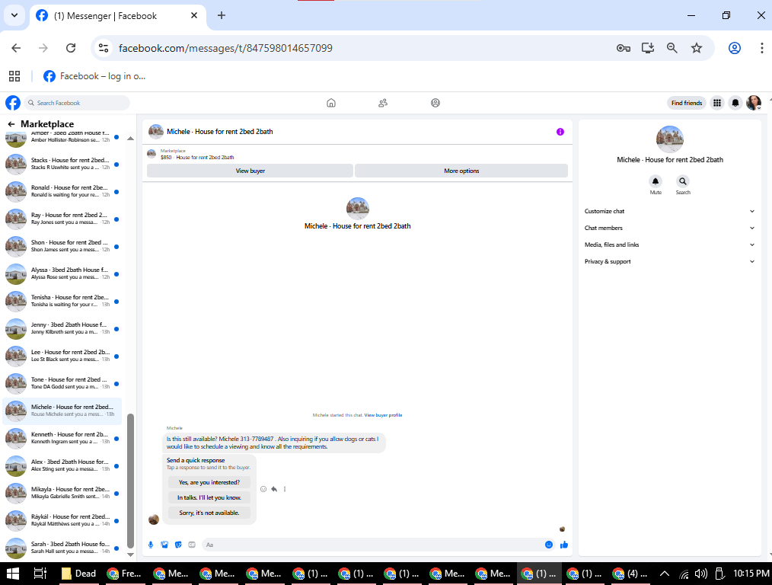Screen dimensions: 772x585
Task: Click the Chrome zoom magnifier icon
Action: pos(672,48)
